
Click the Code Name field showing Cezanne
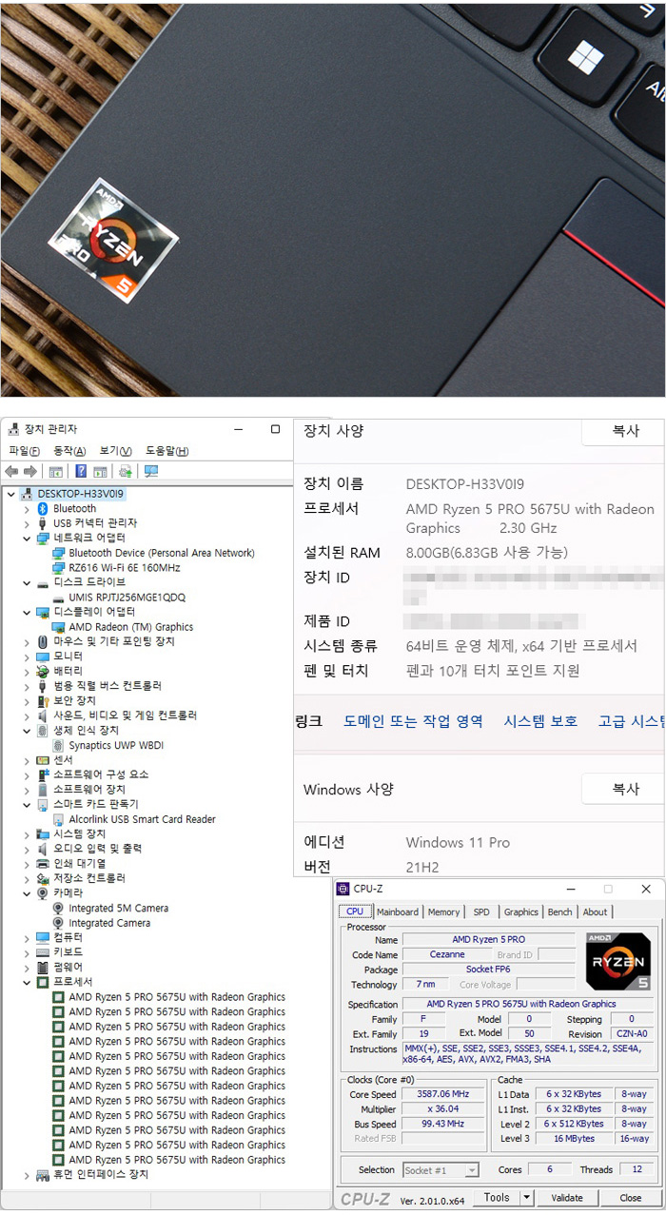[x=446, y=954]
